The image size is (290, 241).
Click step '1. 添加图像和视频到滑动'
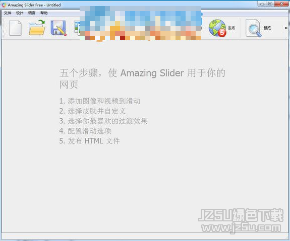pos(100,101)
